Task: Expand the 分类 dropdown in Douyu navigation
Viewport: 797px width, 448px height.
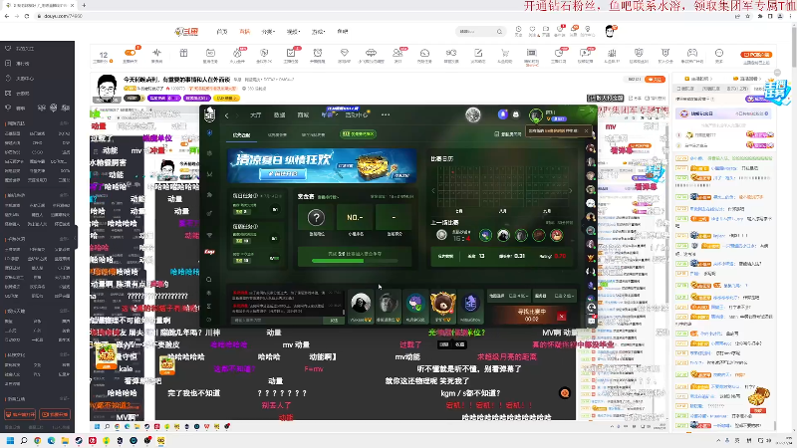Action: tap(268, 32)
